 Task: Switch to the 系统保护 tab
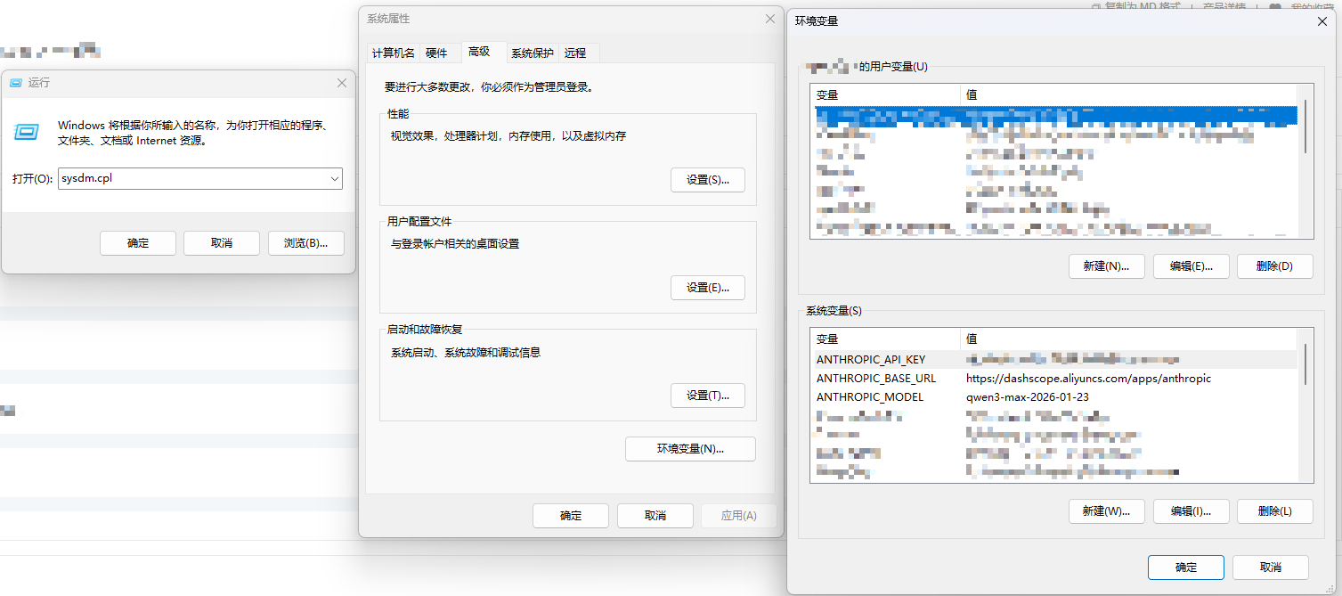tap(532, 53)
